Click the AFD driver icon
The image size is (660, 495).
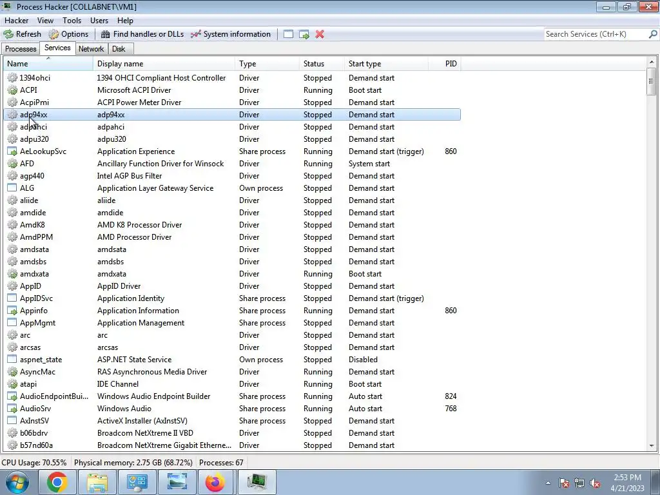[12, 164]
